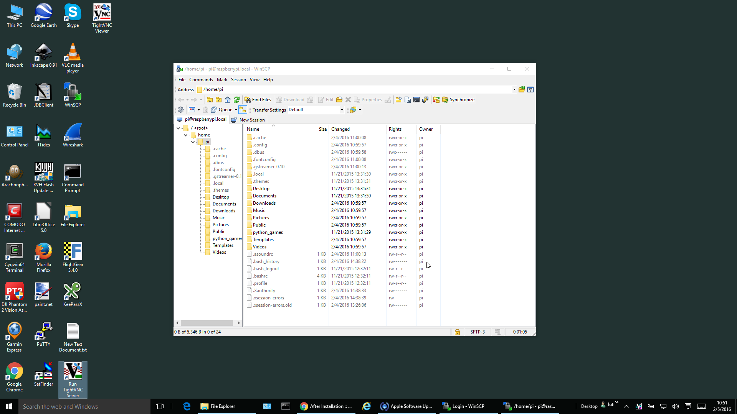This screenshot has height=414, width=737.
Task: Collapse the home folder in tree
Action: coord(186,135)
